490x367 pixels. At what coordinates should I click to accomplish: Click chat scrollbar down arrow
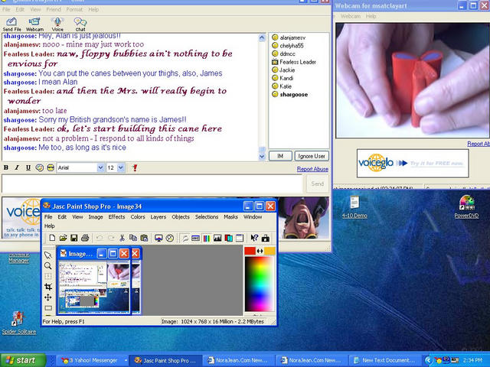pyautogui.click(x=262, y=157)
